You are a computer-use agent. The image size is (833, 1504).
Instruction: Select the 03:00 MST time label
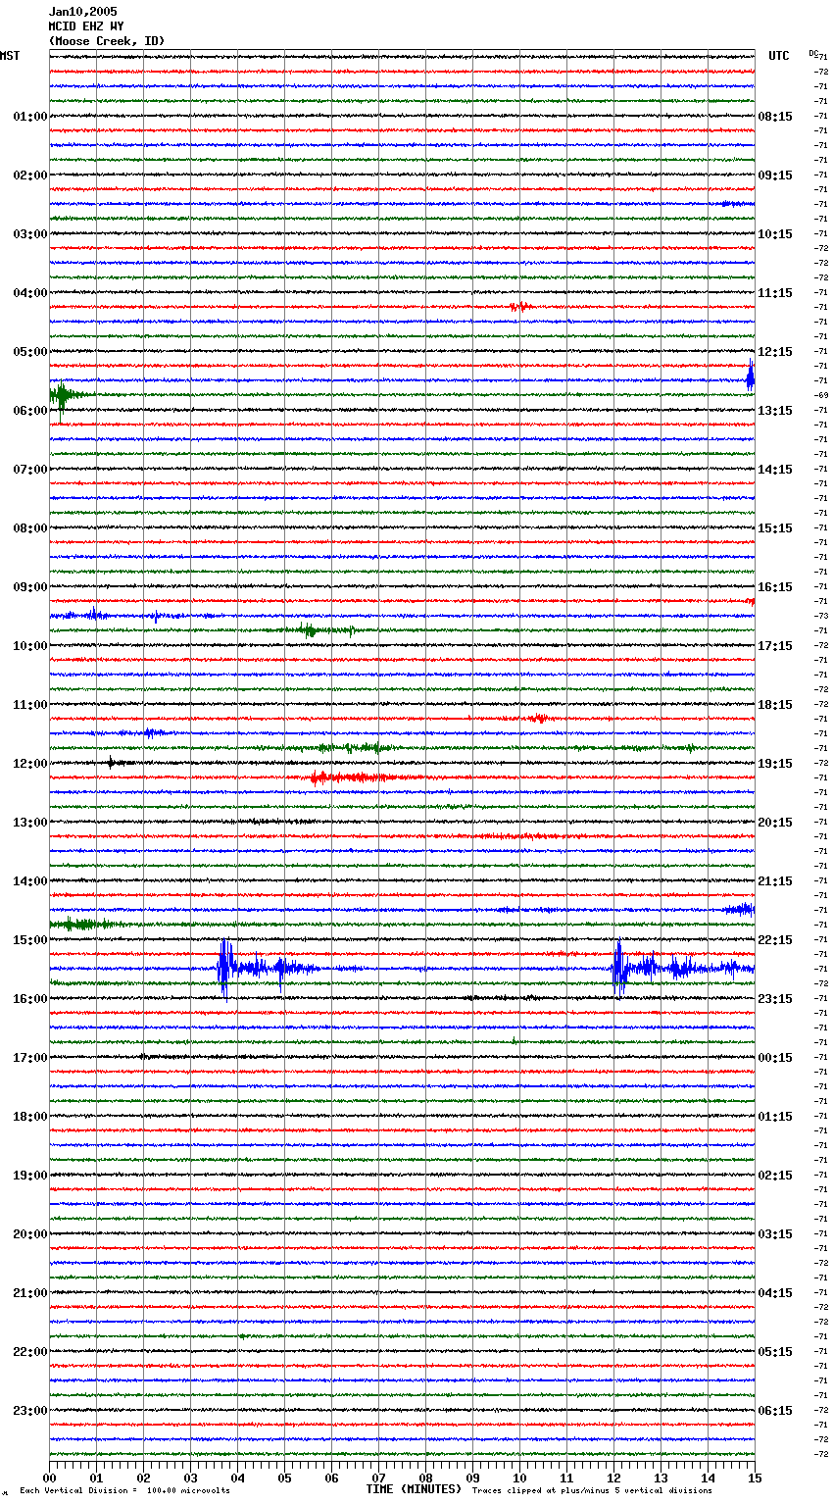[x=30, y=234]
